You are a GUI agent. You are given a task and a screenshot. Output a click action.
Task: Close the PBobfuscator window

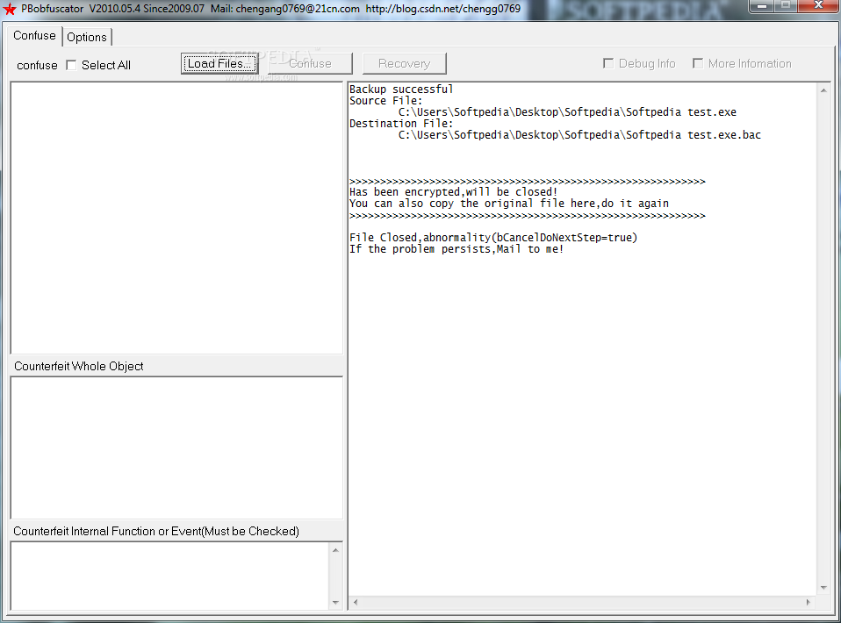[x=818, y=6]
